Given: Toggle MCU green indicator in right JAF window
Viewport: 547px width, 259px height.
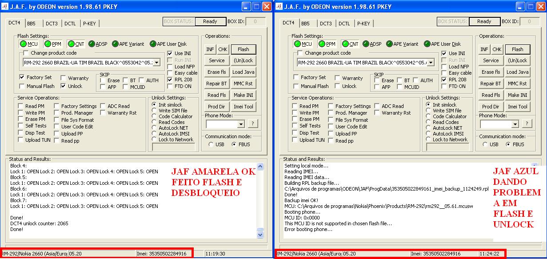Looking at the screenshot, I should point(298,44).
